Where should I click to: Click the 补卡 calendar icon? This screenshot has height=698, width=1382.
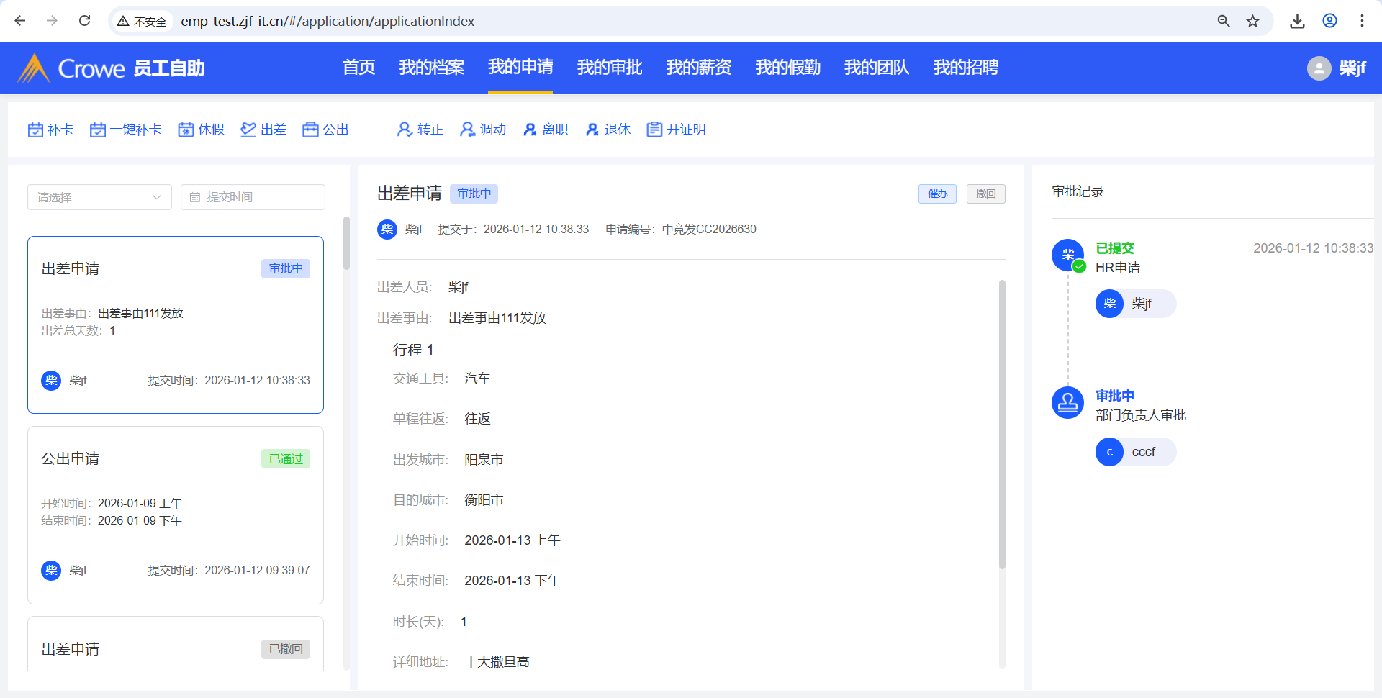coord(35,130)
